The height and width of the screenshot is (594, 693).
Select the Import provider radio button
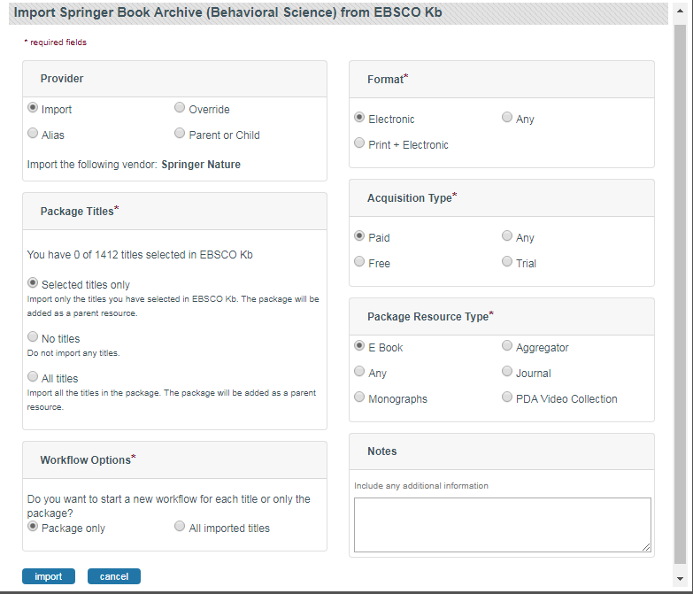click(33, 107)
